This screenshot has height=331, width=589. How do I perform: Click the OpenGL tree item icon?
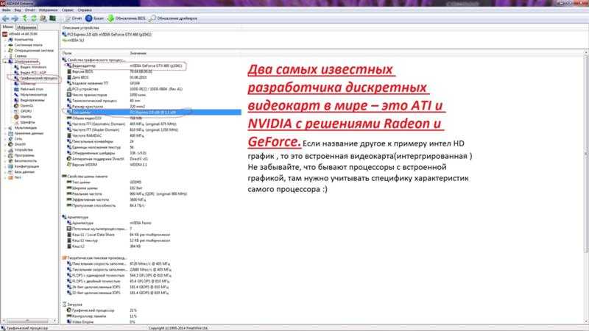point(16,106)
